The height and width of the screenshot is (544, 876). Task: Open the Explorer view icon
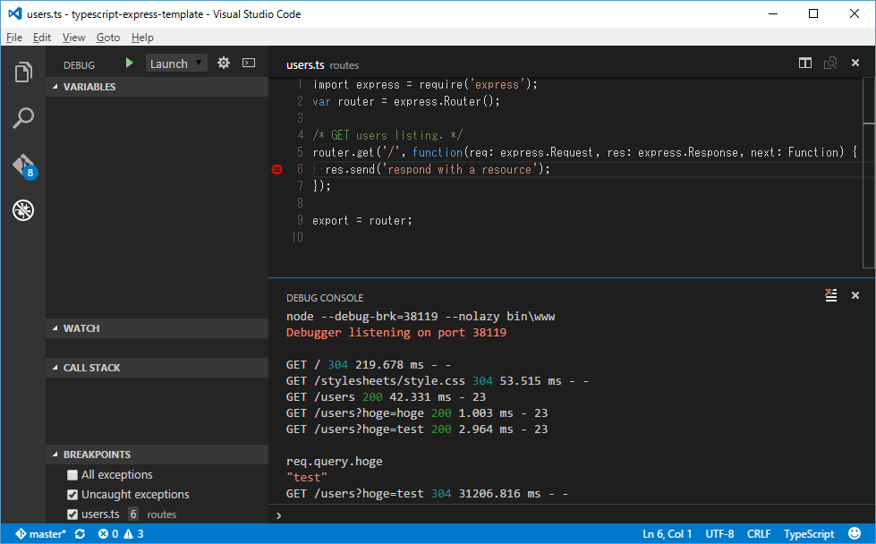tap(23, 72)
